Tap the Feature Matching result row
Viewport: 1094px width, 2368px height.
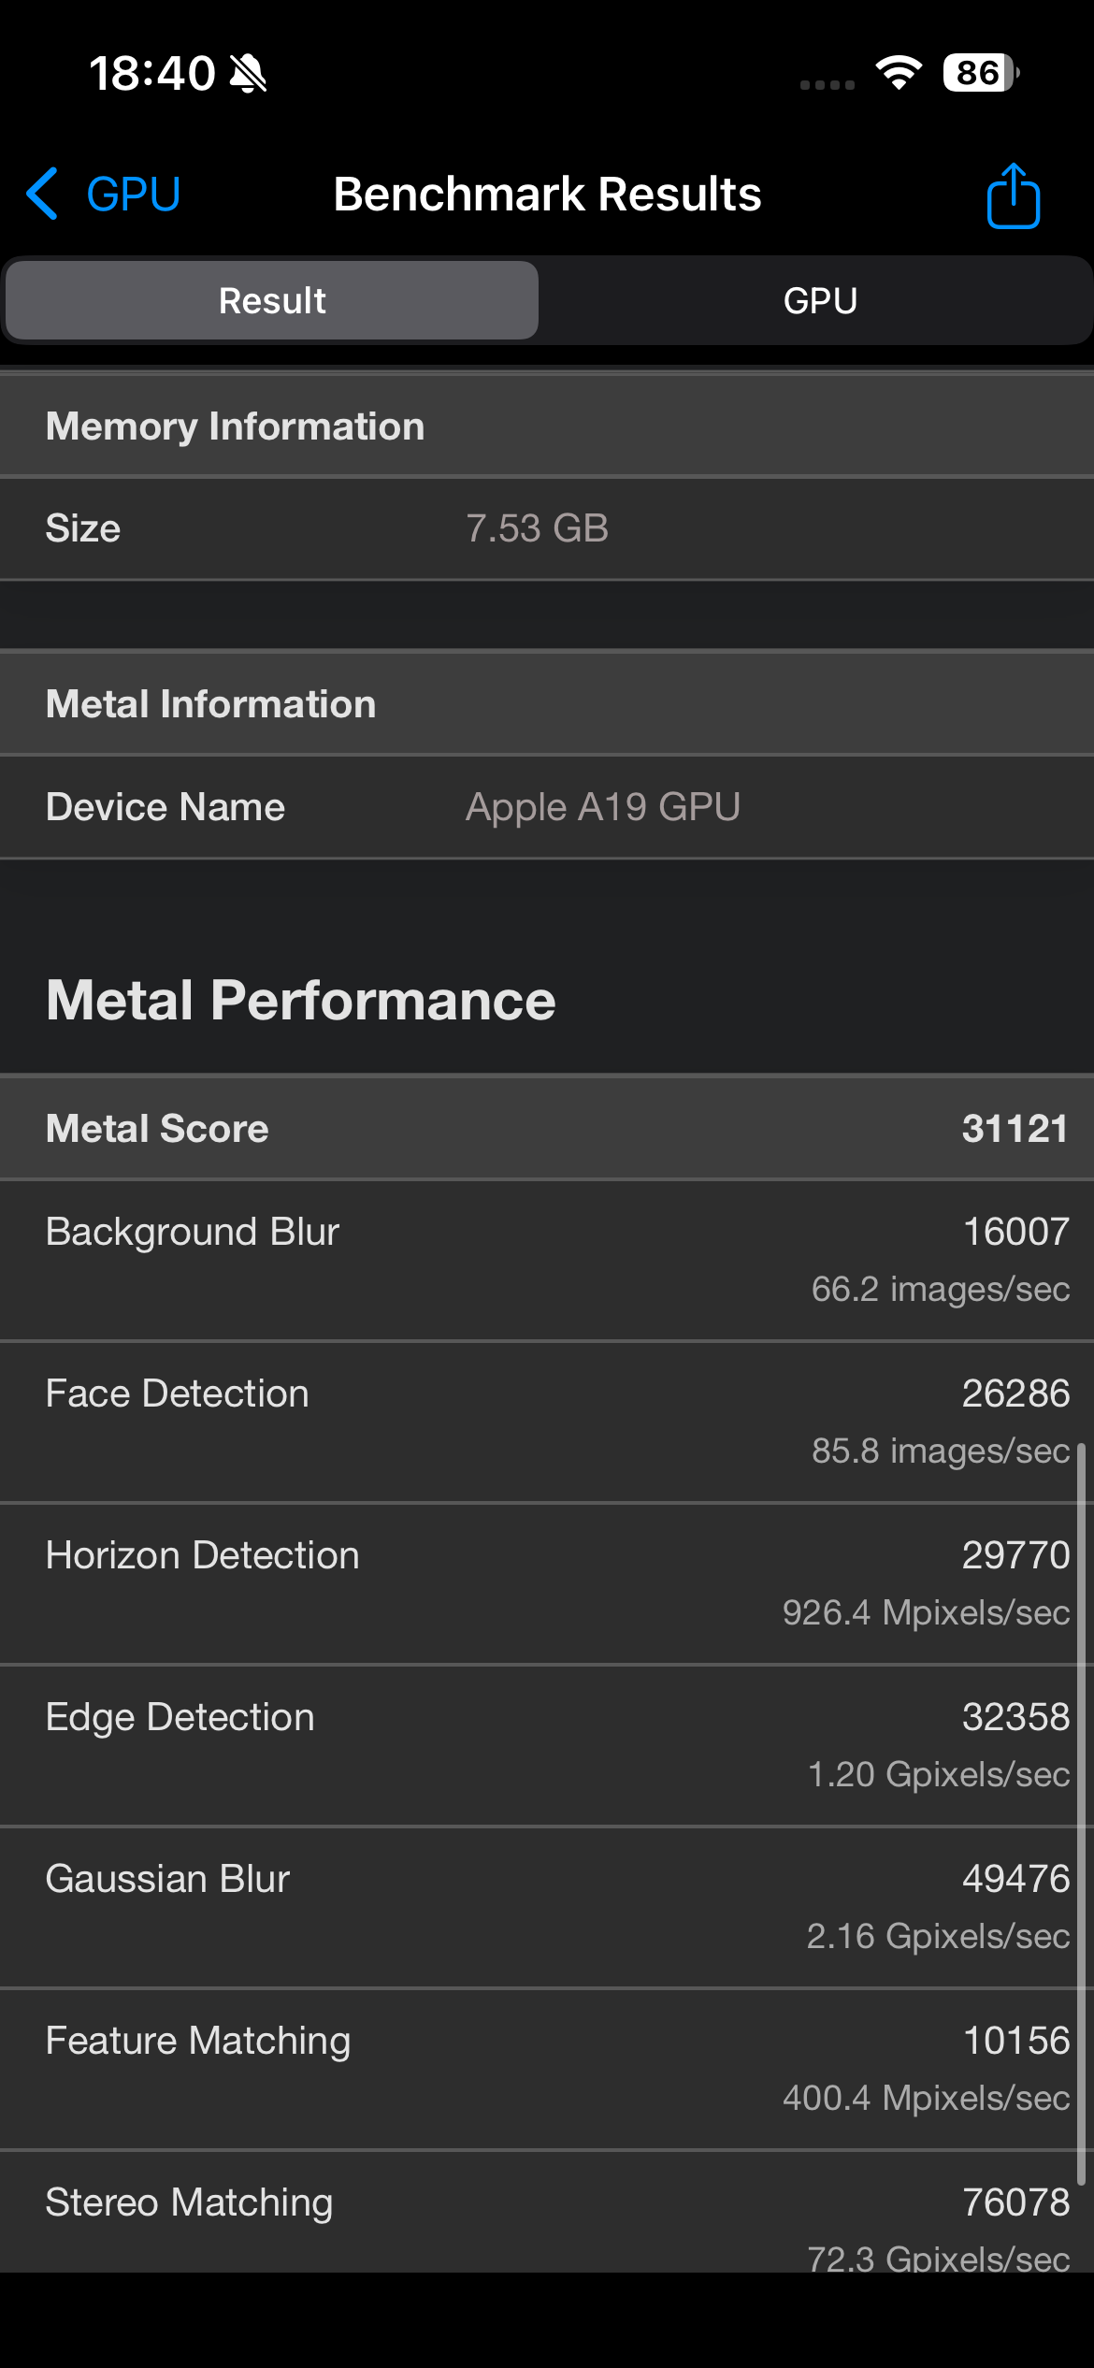coord(547,2068)
